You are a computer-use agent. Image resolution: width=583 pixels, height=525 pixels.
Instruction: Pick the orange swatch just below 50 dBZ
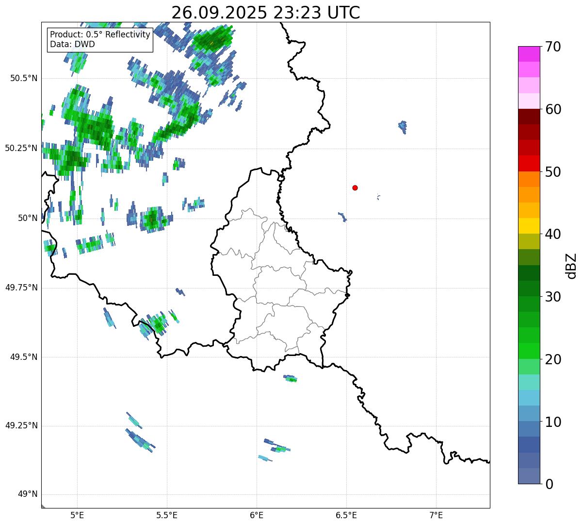click(529, 179)
